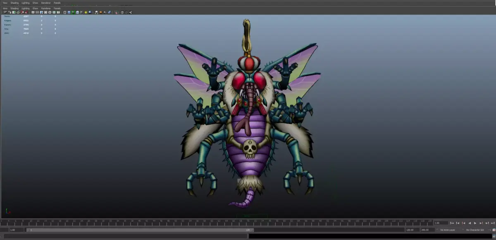Click the Textured checker-sphere toolbar icon
496x240 pixels.
pos(81,12)
